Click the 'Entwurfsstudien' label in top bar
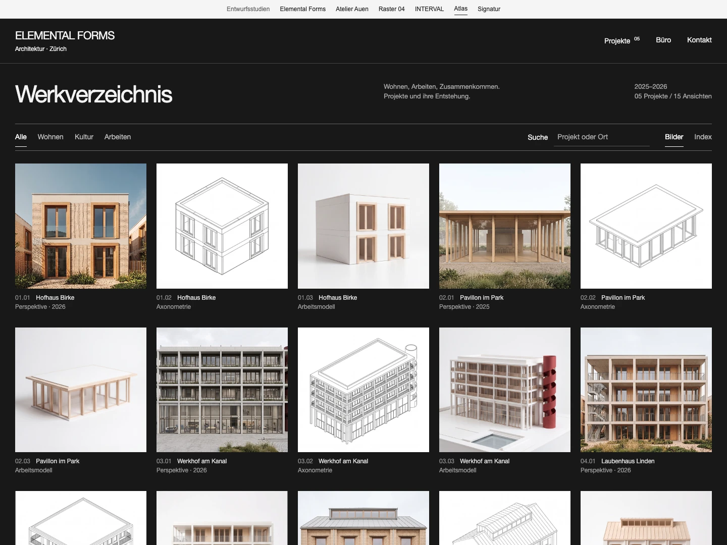This screenshot has width=727, height=545. [x=248, y=9]
